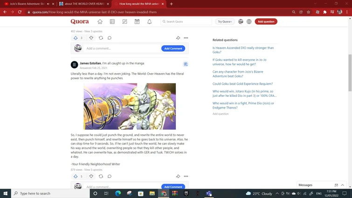The width and height of the screenshot is (352, 198).
Task: Open 'Can any character from JoJo's Bizarre Adventure beat Goku?'
Action: point(238,74)
